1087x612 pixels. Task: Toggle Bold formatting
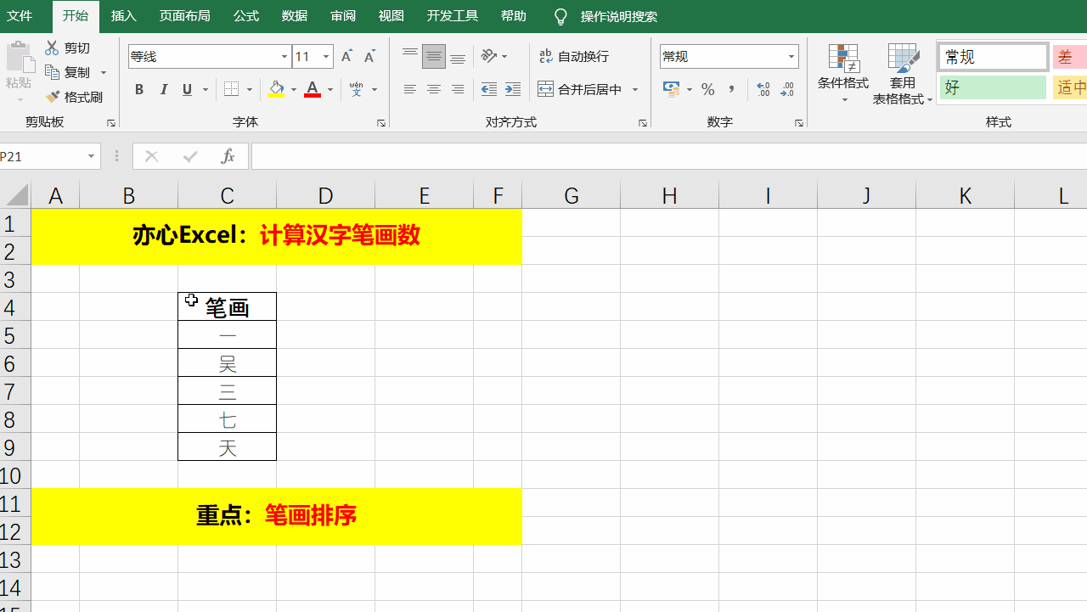click(x=139, y=90)
